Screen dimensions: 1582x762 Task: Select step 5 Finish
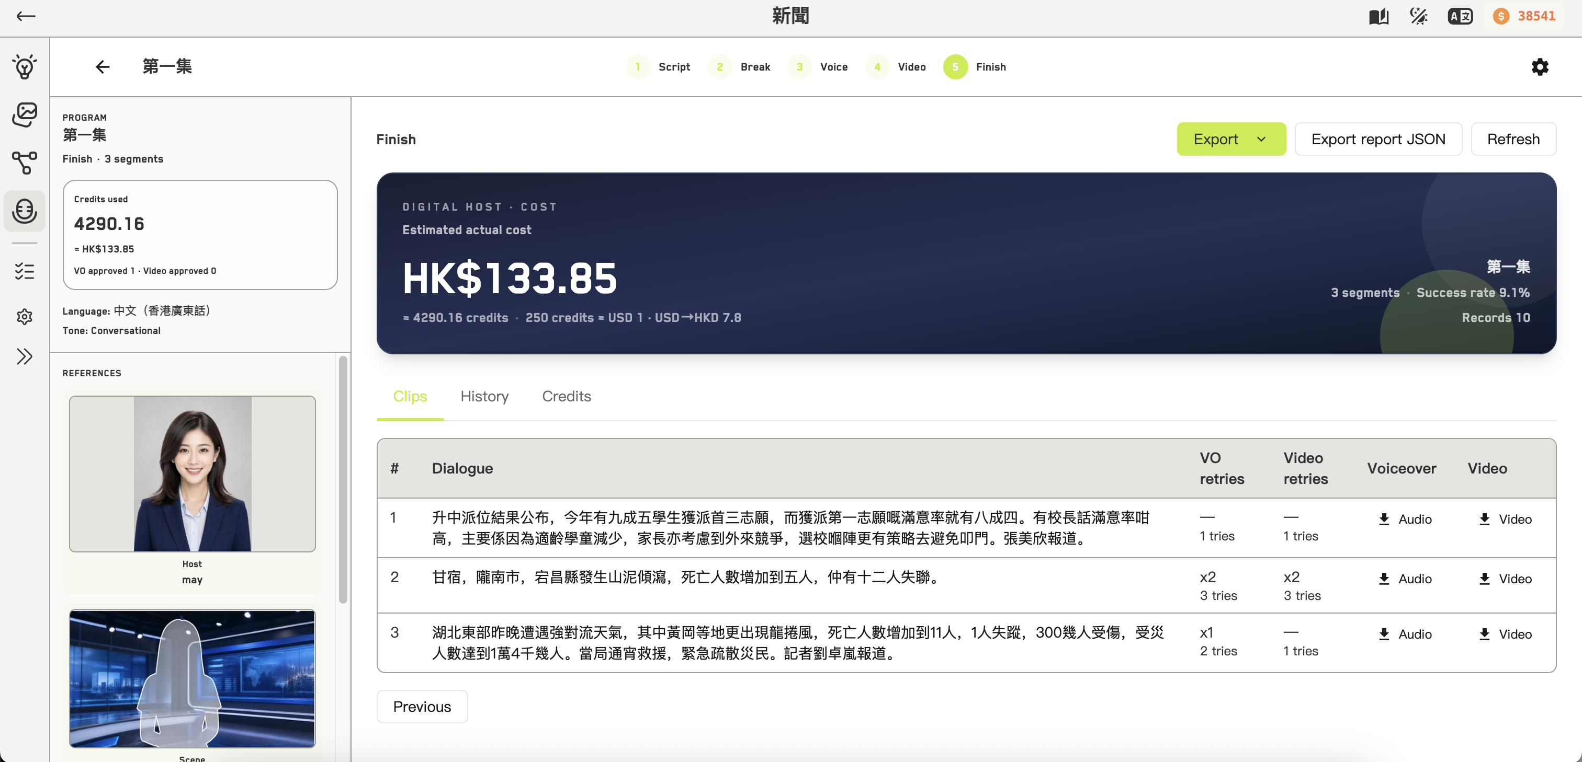tap(975, 67)
